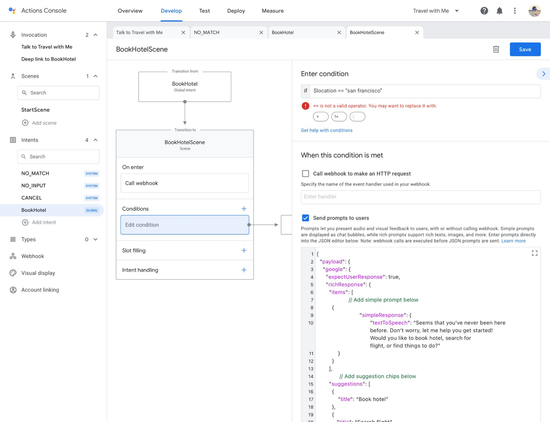Close the BookHotel tab
The width and height of the screenshot is (550, 422).
coord(339,32)
